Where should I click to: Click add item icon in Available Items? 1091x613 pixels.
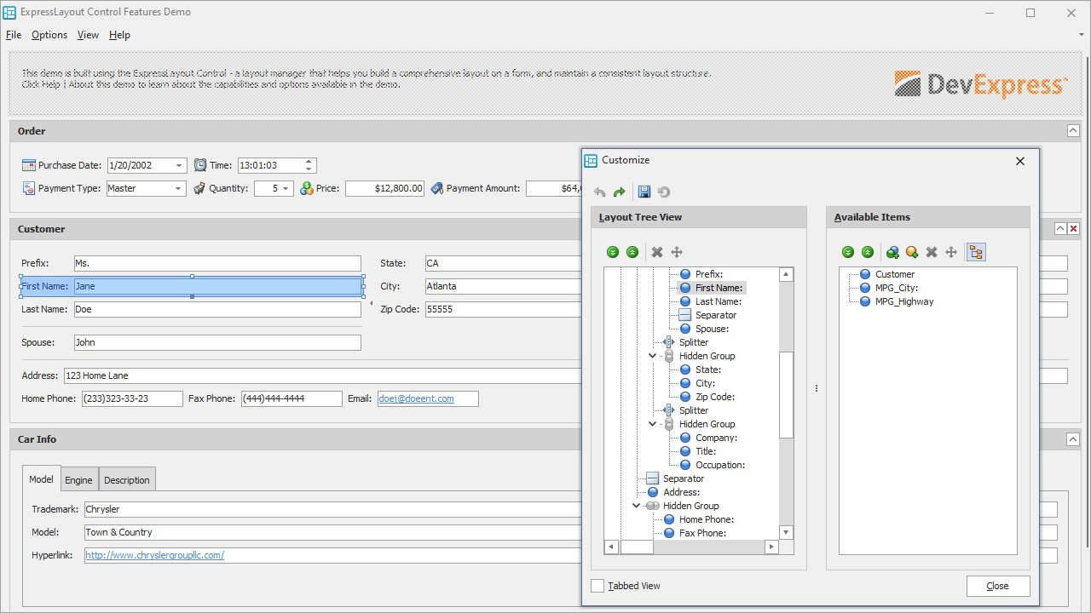tap(912, 252)
